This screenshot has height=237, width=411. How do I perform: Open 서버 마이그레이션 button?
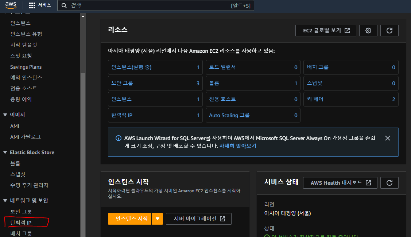tap(199, 219)
